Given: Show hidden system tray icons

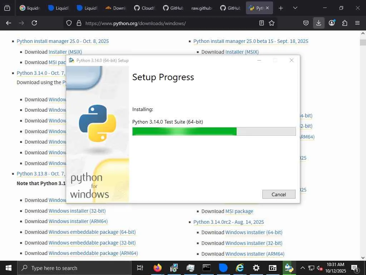Looking at the screenshot, I should point(302,268).
